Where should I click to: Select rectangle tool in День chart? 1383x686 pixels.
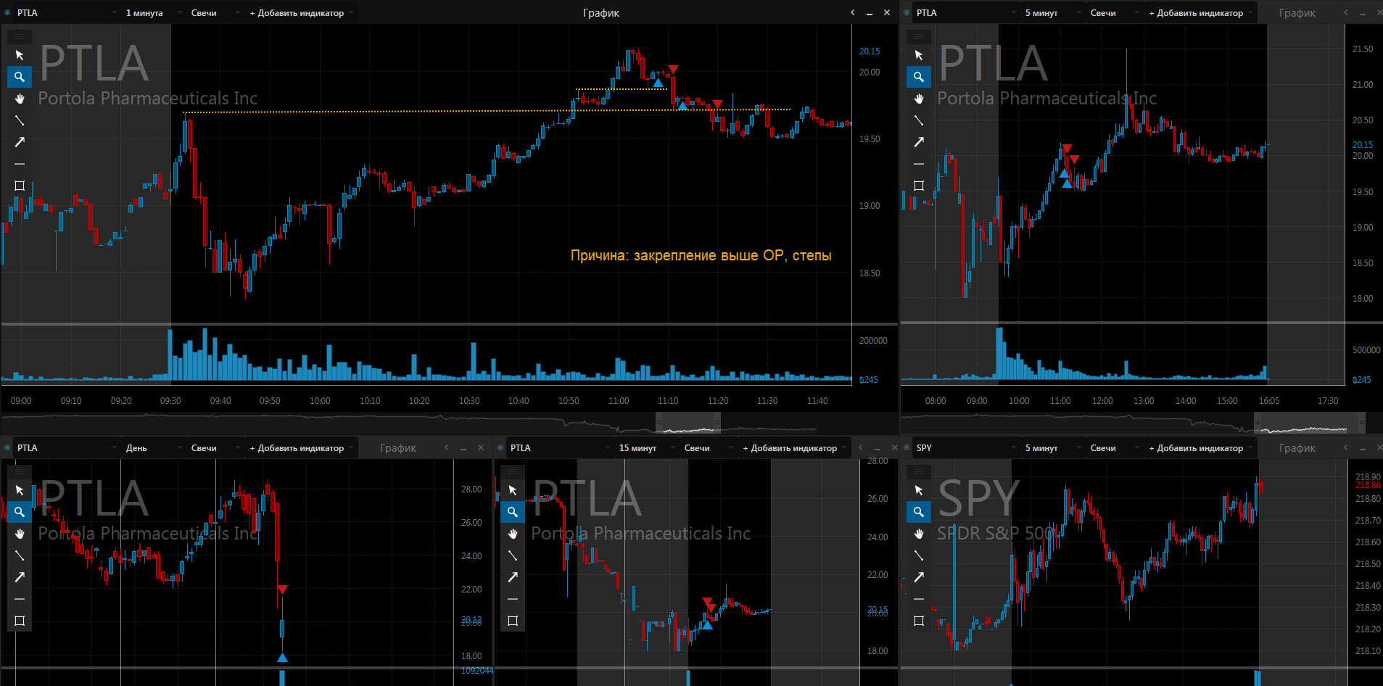(x=20, y=621)
